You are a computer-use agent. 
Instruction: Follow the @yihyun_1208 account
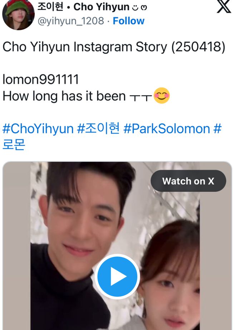pyautogui.click(x=128, y=21)
